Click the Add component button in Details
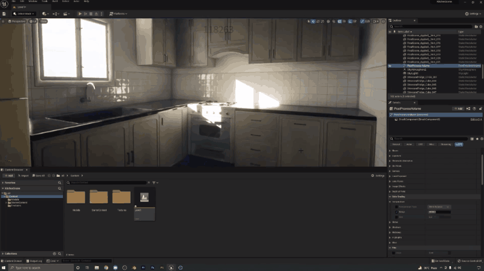The image size is (484, 271). pyautogui.click(x=459, y=108)
